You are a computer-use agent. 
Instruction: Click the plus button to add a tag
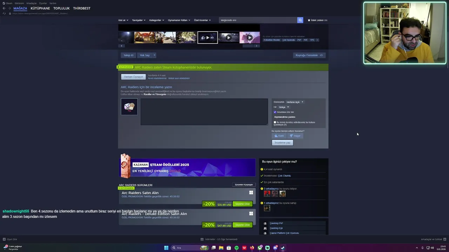tap(317, 40)
